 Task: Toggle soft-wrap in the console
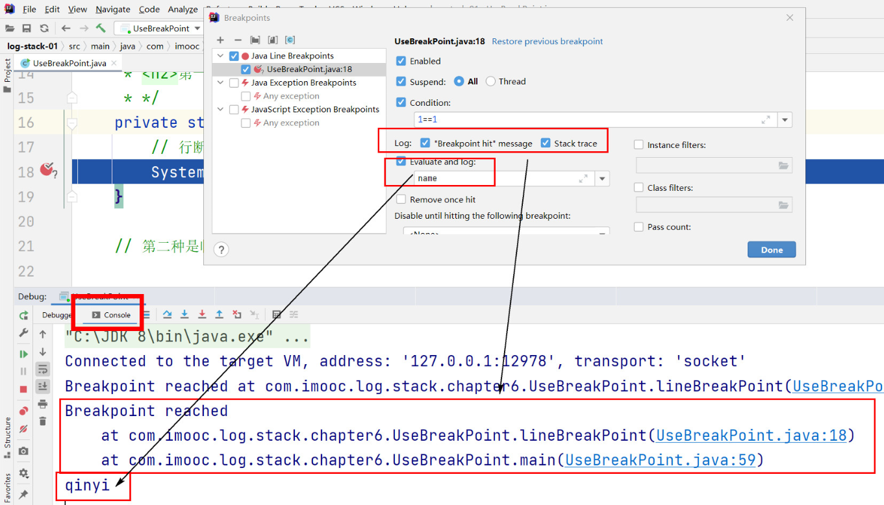[43, 369]
